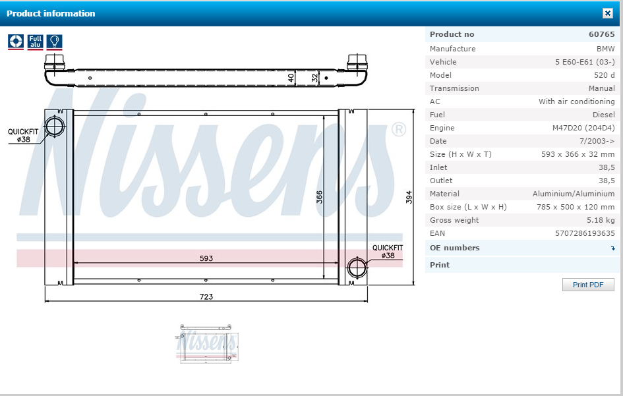The height and width of the screenshot is (396, 623).
Task: Click the light bulb feature icon
Action: click(55, 42)
